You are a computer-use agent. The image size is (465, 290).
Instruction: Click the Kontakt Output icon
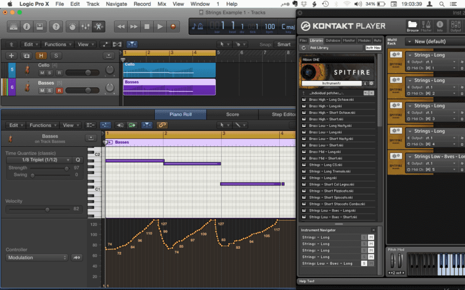(x=456, y=26)
